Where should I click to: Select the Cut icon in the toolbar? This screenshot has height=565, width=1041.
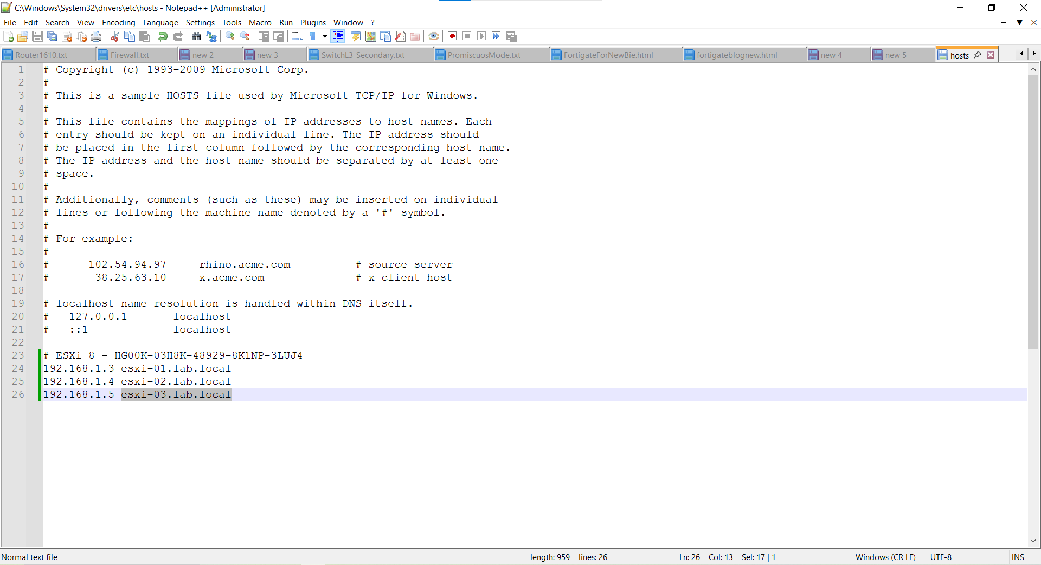pos(114,36)
